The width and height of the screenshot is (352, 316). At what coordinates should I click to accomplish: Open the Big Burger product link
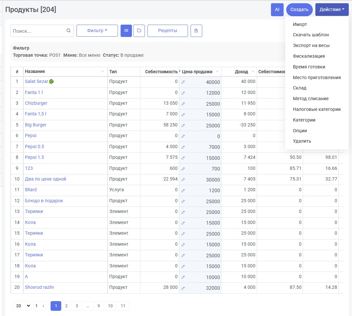click(x=36, y=125)
